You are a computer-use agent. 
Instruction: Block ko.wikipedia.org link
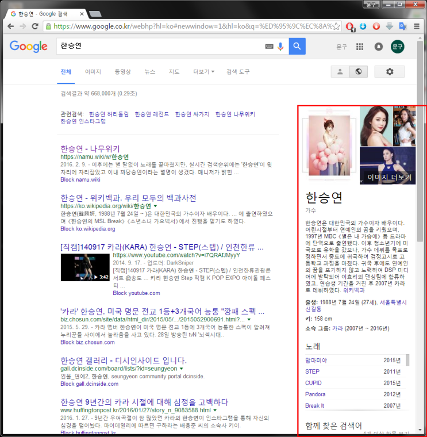(88, 228)
